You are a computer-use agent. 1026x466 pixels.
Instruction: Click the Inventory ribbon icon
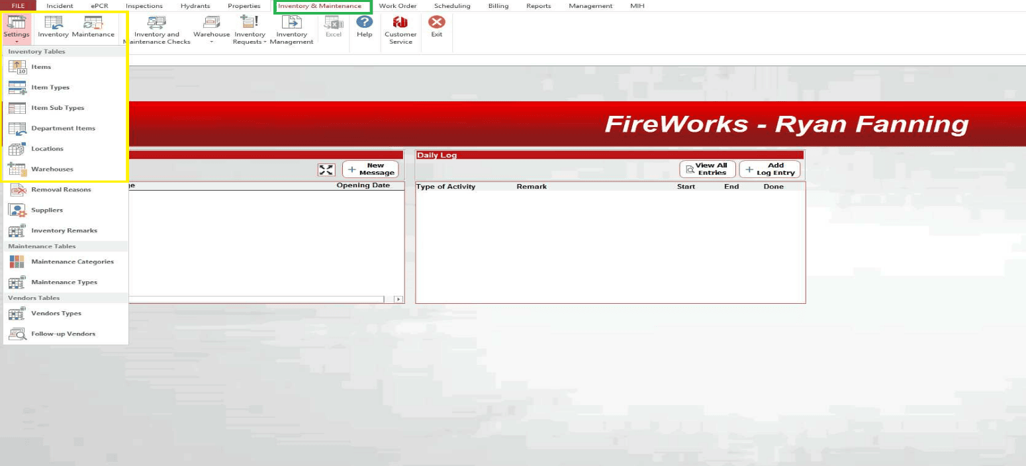pos(54,27)
